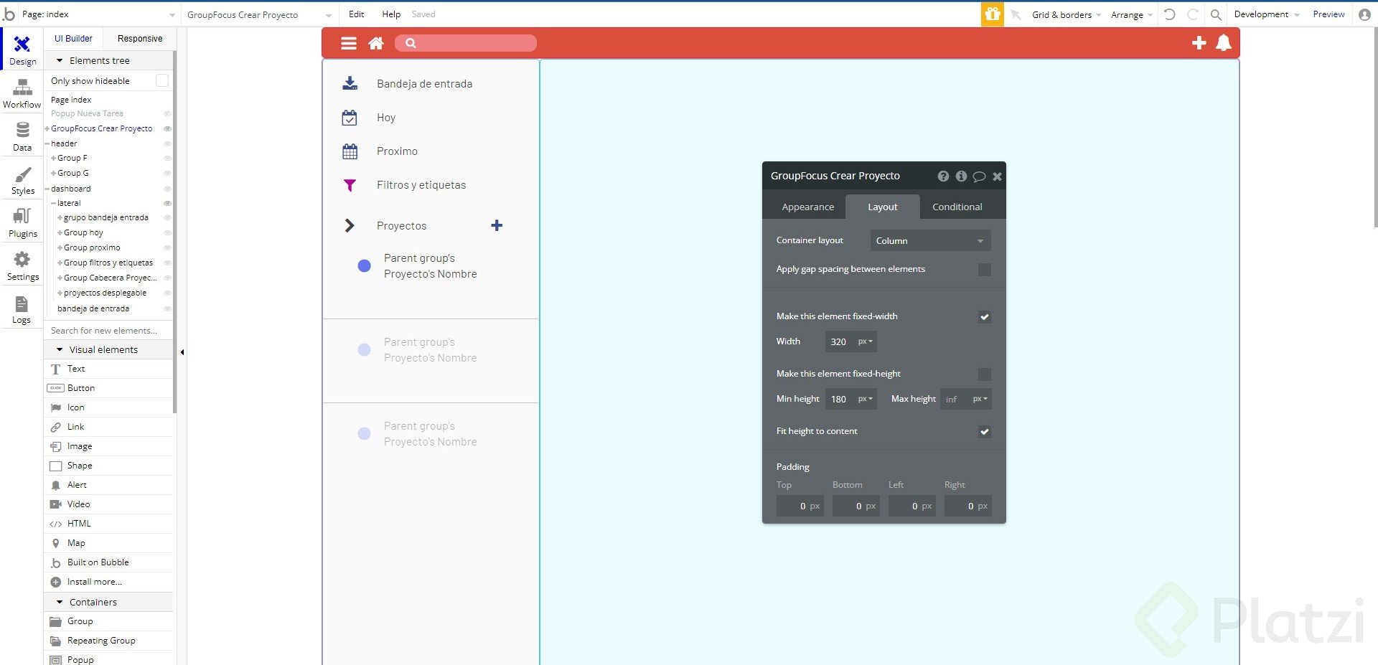Check Make this element fixed-height
Image resolution: width=1378 pixels, height=665 pixels.
click(985, 374)
